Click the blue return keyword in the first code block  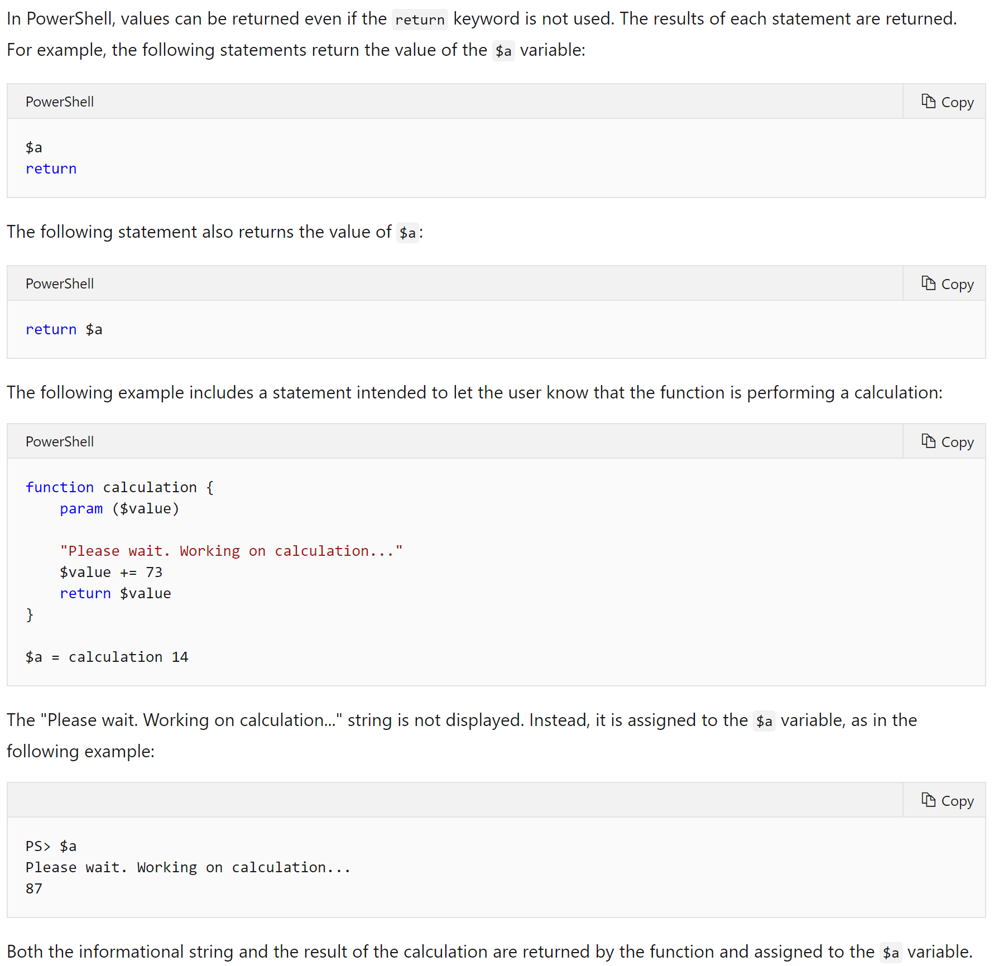click(x=51, y=169)
